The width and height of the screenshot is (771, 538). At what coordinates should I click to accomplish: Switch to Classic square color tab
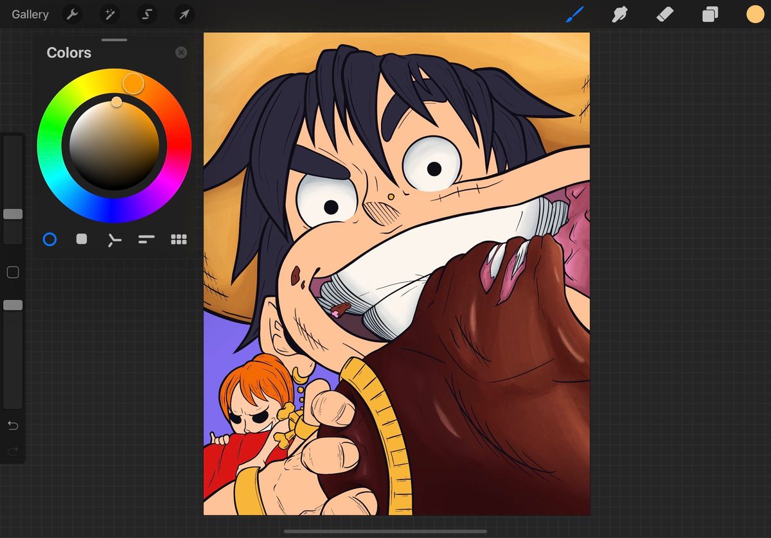point(82,239)
